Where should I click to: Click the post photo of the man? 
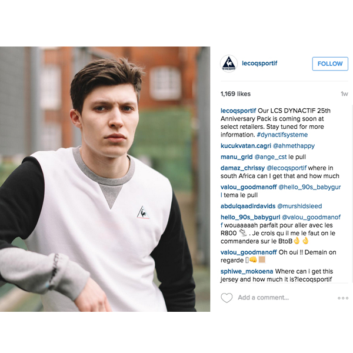[105, 179]
